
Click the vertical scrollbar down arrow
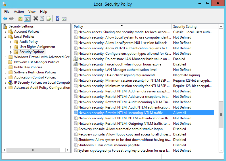coord(221,150)
